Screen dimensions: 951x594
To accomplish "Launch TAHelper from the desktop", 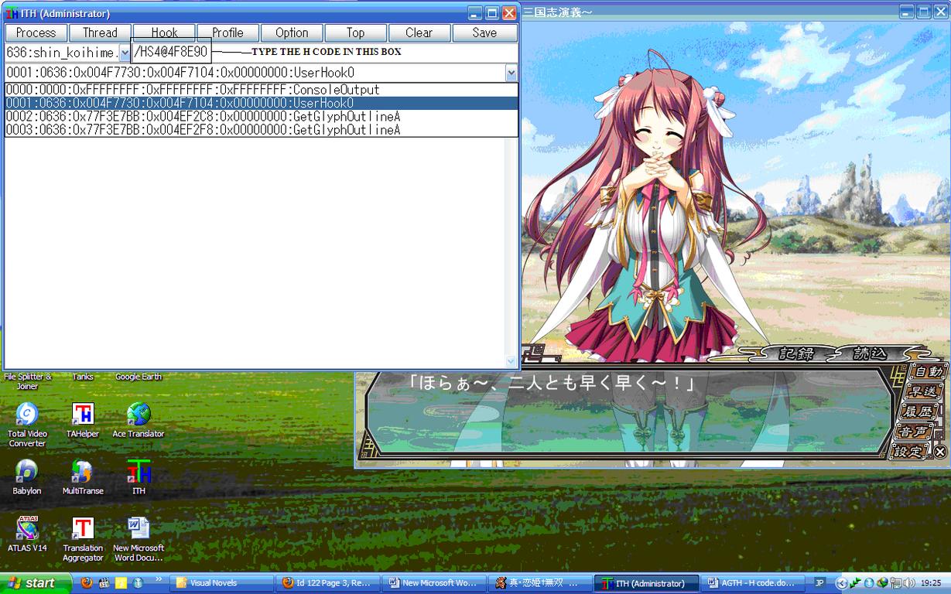I will coord(83,415).
